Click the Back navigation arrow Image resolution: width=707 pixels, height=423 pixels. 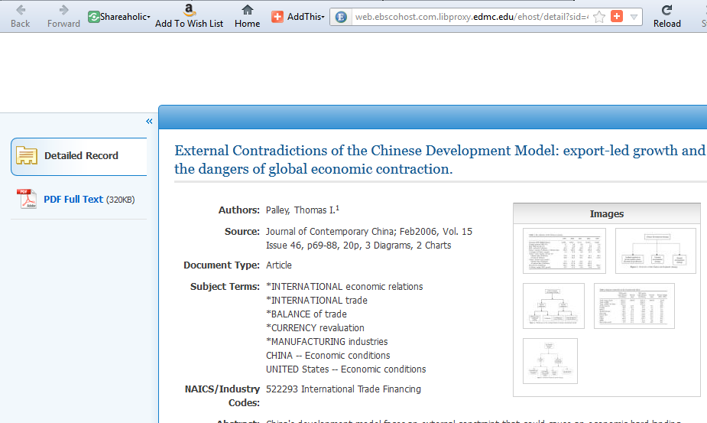pyautogui.click(x=21, y=11)
